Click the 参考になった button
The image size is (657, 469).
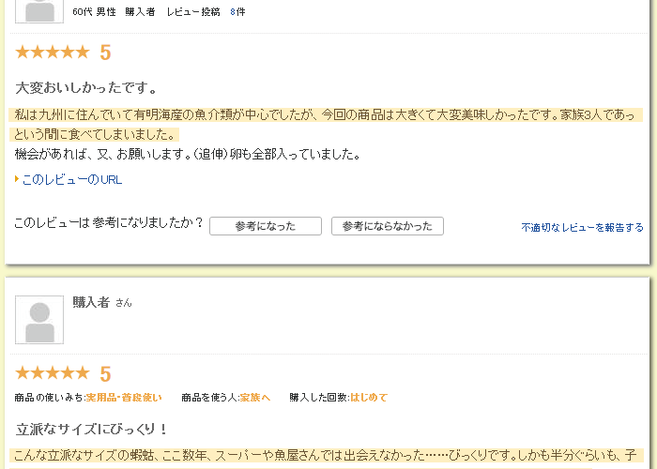point(266,226)
